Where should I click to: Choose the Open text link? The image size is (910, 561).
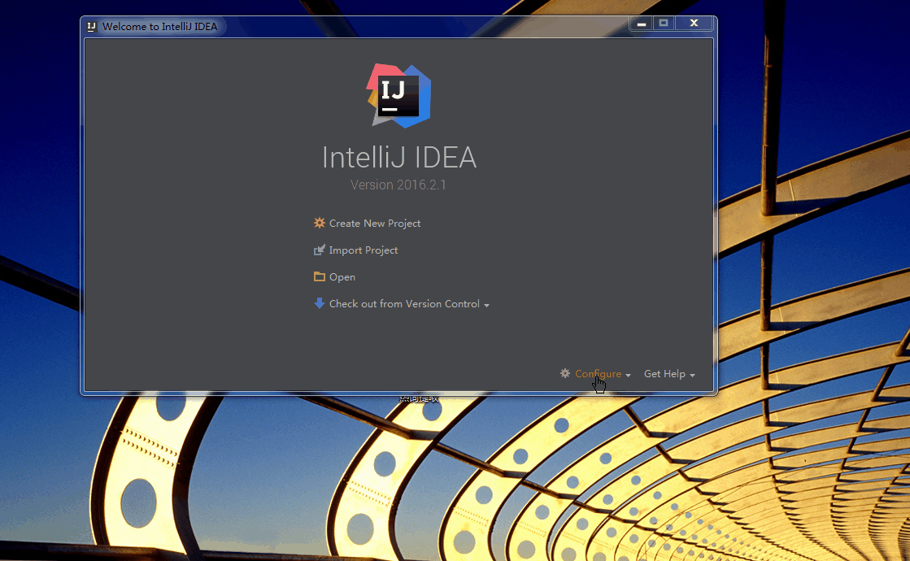342,277
